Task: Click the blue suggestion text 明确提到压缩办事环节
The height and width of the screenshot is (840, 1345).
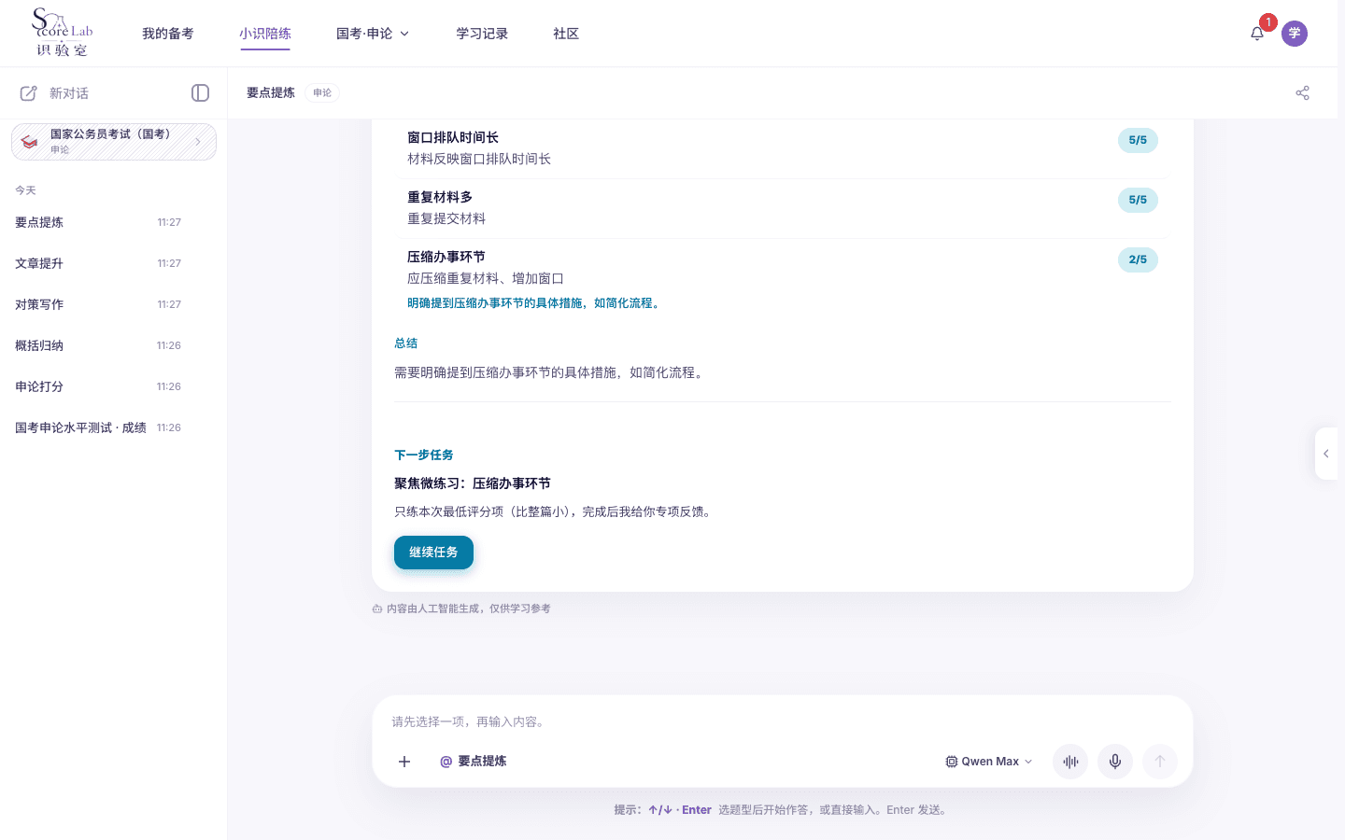Action: 535,303
